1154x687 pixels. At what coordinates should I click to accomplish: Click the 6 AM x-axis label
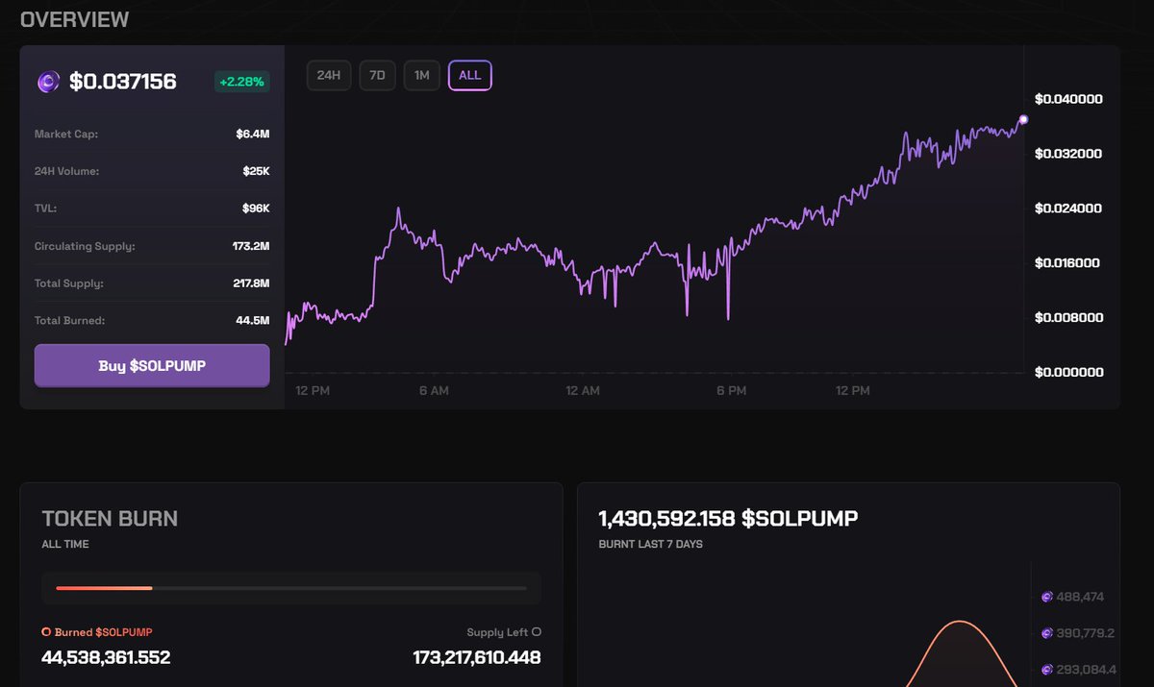[434, 391]
